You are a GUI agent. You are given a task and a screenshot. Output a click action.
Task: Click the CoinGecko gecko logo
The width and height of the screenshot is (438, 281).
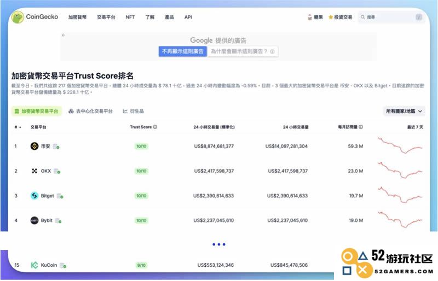(18, 17)
